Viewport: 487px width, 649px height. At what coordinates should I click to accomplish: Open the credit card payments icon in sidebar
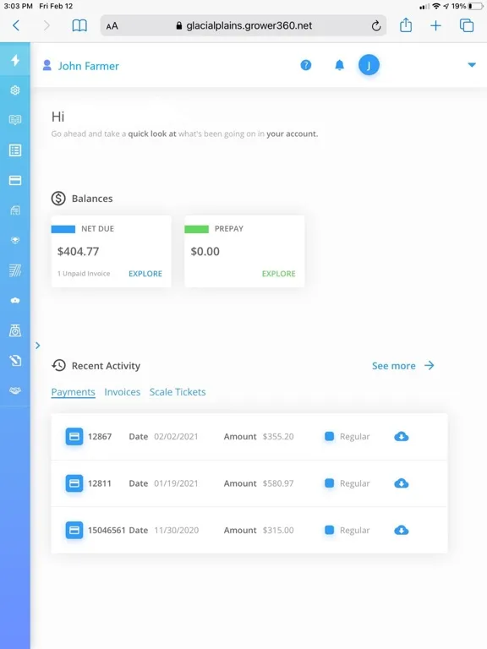pos(15,180)
